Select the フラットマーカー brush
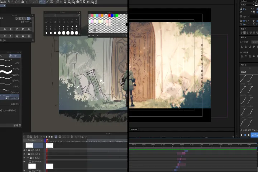 (10, 91)
